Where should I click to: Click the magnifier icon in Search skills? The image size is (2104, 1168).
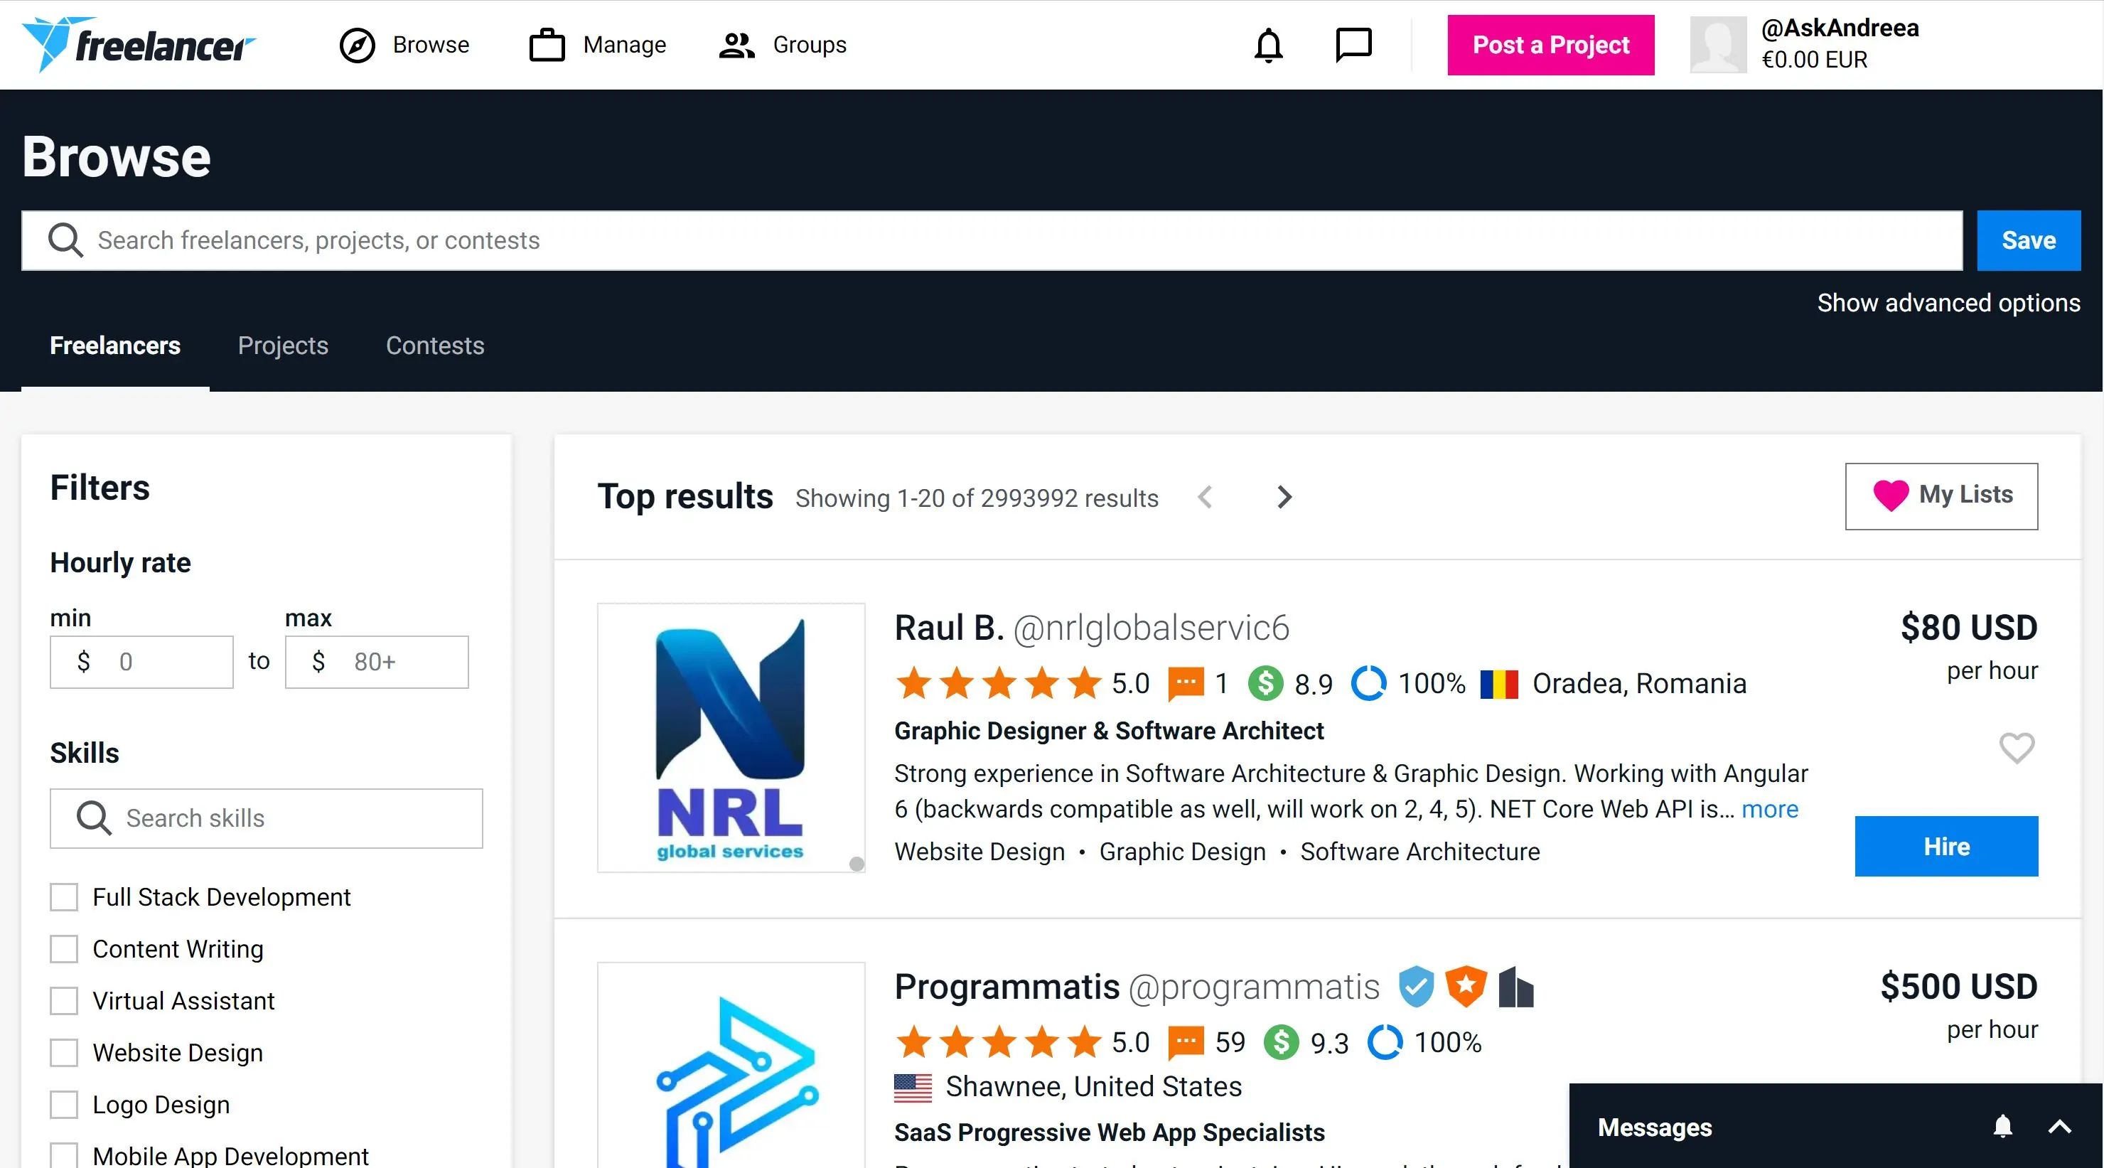click(x=94, y=818)
